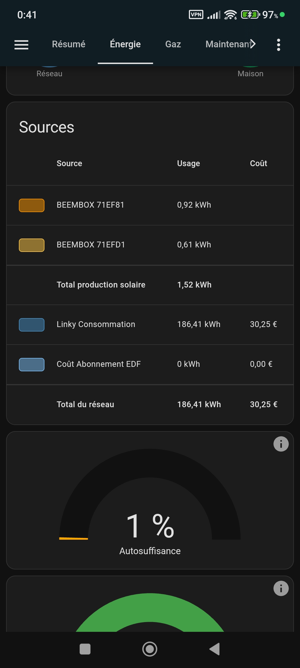Screen dimensions: 300x668
Task: Click BEEMBOX 71EFD1 tan color swatch
Action: (x=32, y=245)
